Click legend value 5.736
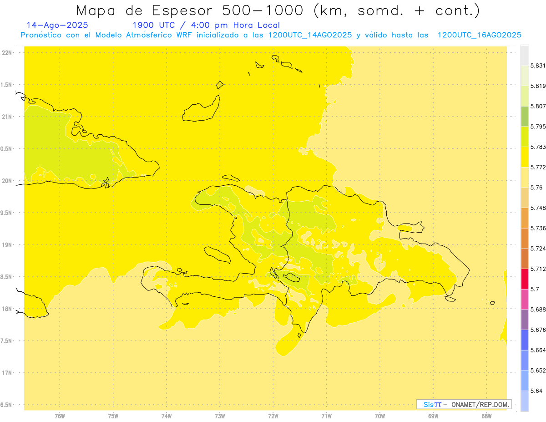Image resolution: width=546 pixels, height=422 pixels. click(x=538, y=228)
